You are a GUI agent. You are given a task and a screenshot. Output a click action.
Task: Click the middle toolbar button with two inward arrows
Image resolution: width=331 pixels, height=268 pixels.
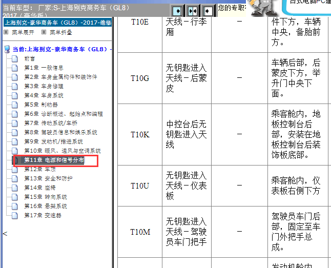click(x=193, y=10)
